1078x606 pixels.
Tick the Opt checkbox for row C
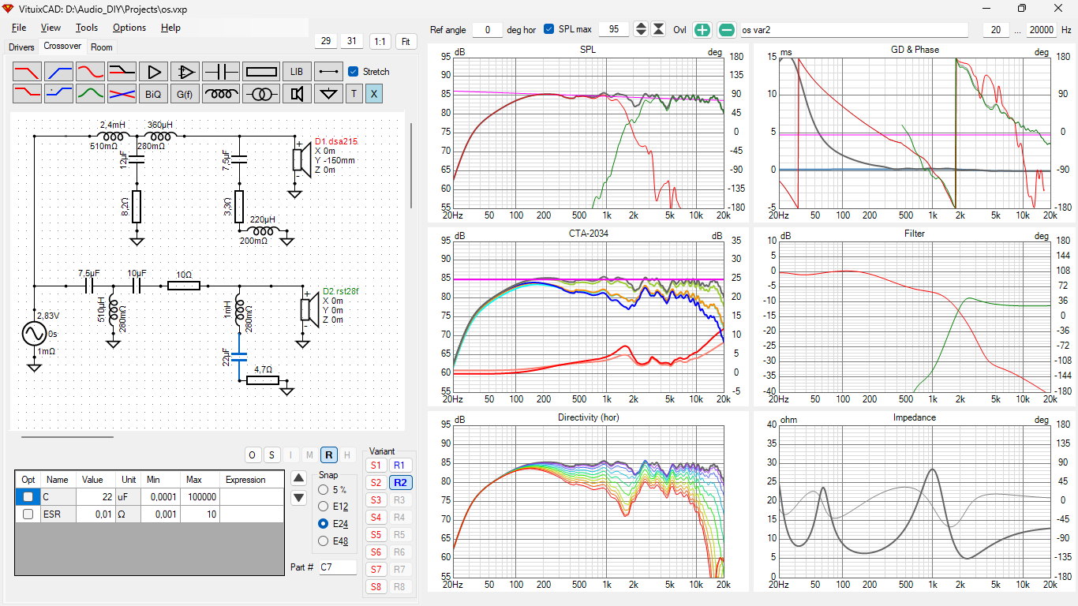pyautogui.click(x=28, y=497)
